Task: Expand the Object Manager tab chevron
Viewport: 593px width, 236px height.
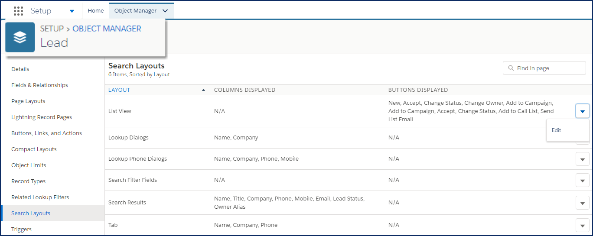Action: coord(165,11)
